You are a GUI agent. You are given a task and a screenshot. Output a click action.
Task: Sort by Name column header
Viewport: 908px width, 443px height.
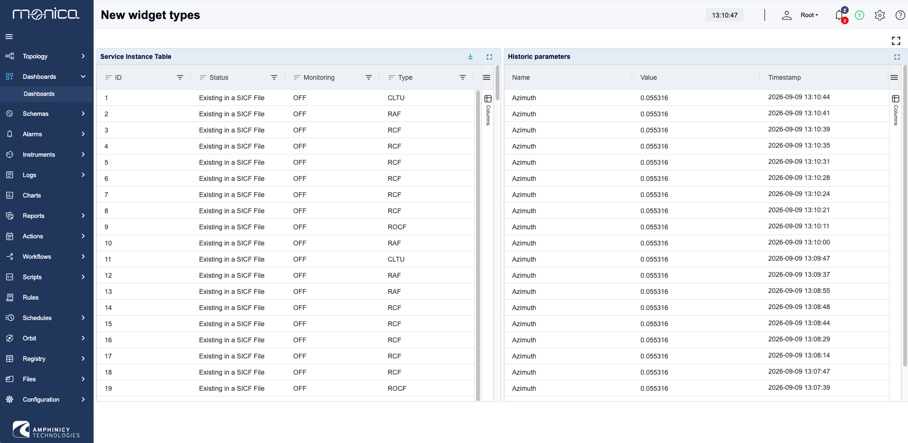[521, 77]
